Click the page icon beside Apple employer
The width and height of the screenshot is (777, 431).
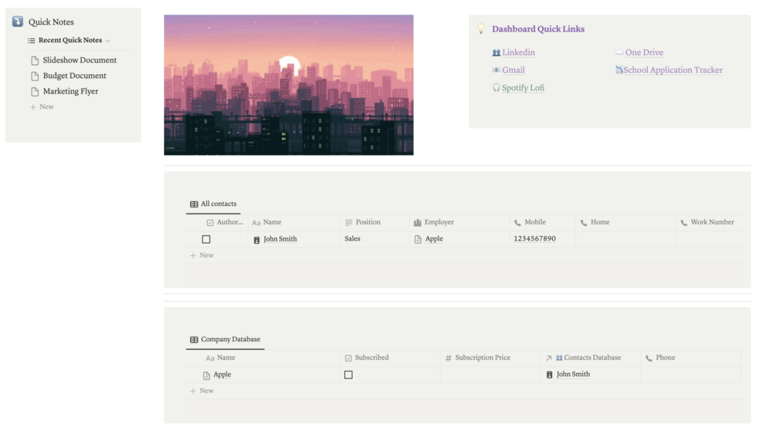coord(417,240)
